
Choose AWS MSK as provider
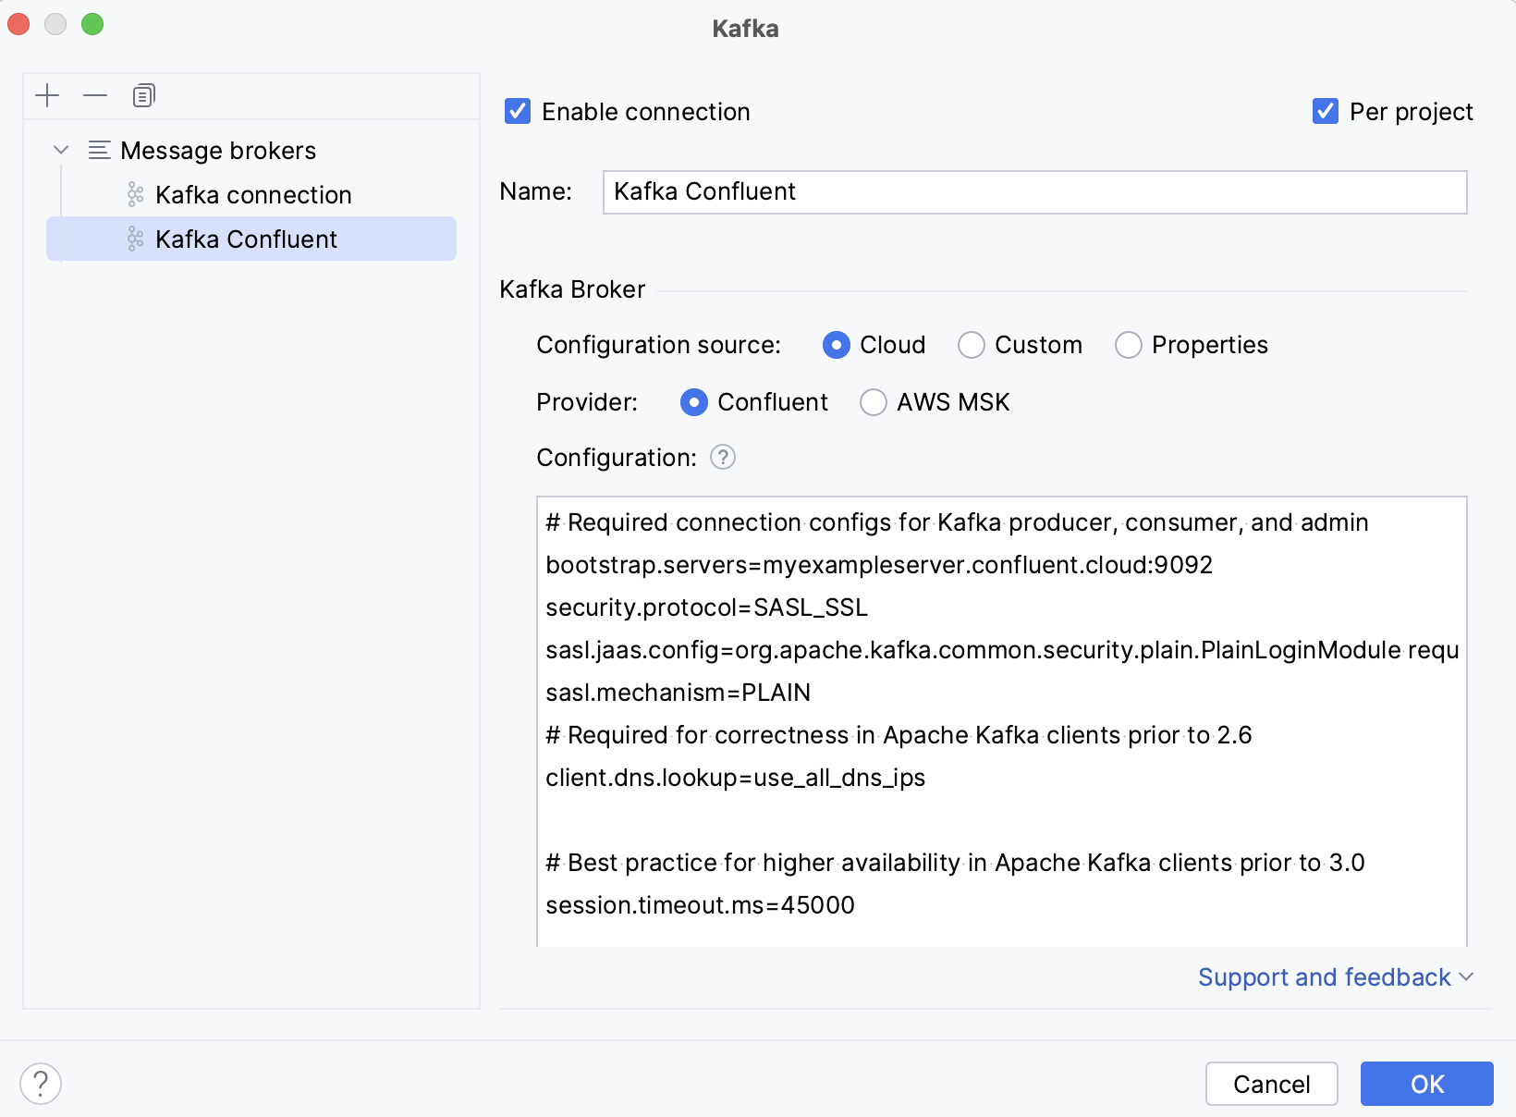[x=874, y=402]
